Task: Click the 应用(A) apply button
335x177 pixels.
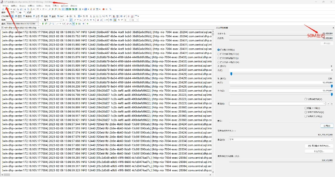Action: pyautogui.click(x=327, y=126)
